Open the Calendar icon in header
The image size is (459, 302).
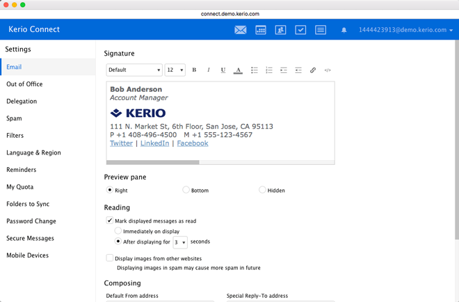(x=261, y=30)
